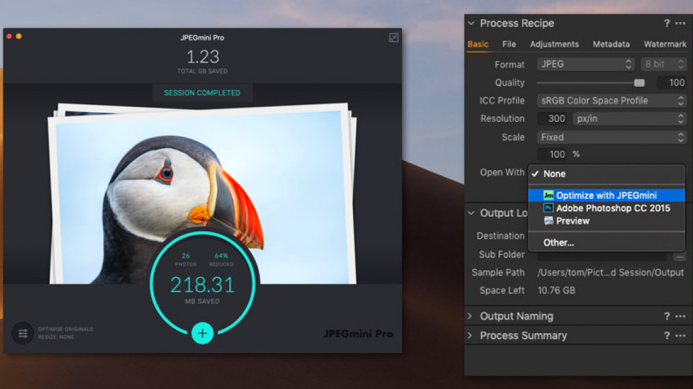Switch to the Watermark tab
The width and height of the screenshot is (693, 389).
point(665,44)
